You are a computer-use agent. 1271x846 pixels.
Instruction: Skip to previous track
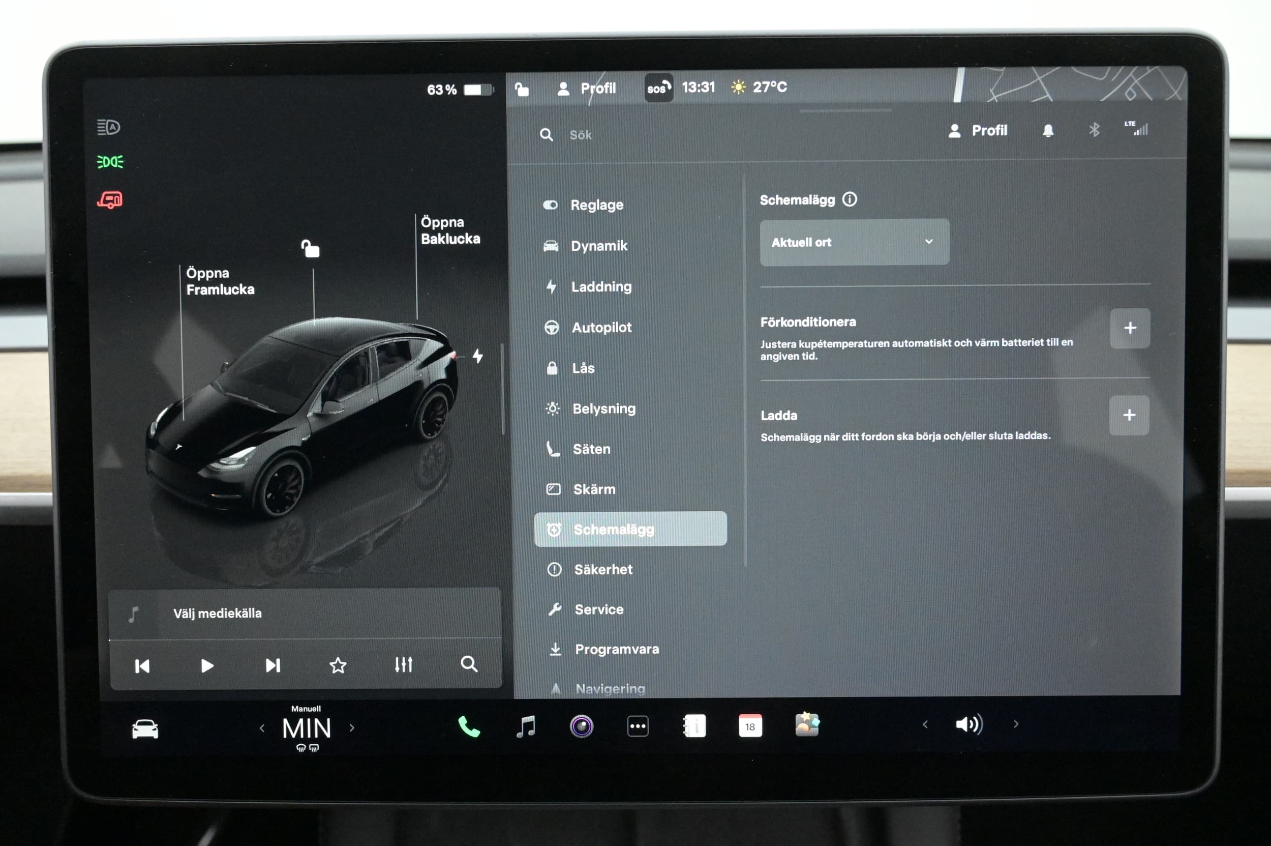click(x=142, y=666)
